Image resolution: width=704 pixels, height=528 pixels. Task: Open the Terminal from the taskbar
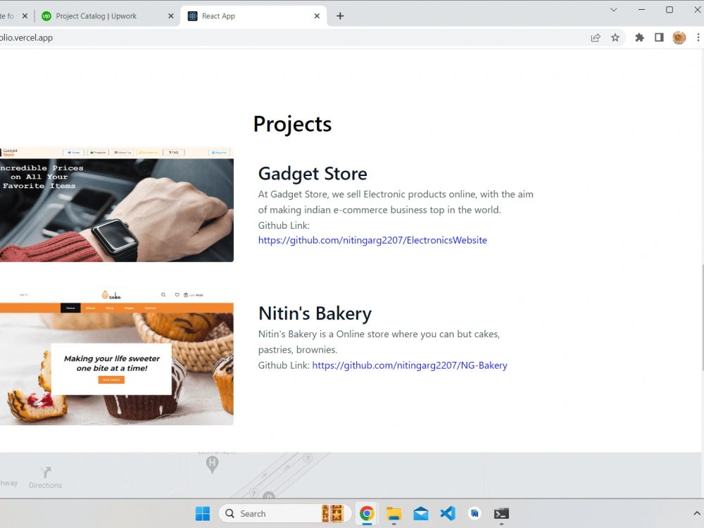click(x=501, y=513)
